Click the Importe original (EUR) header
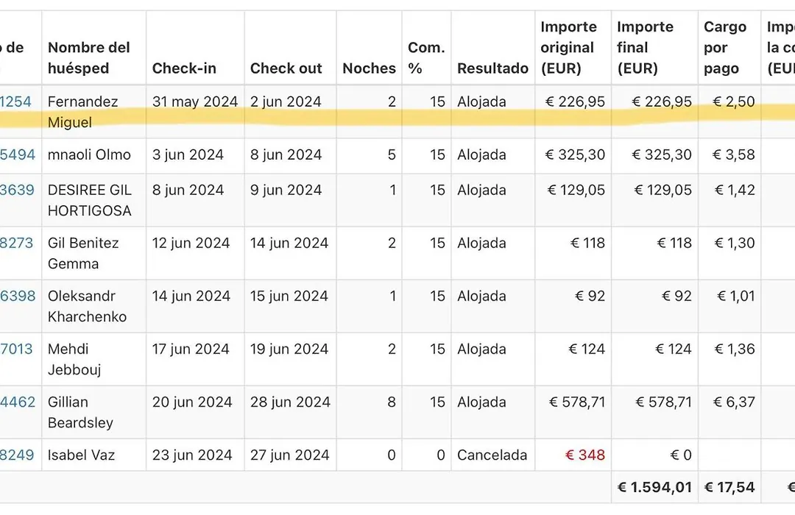Image resolution: width=795 pixels, height=515 pixels. click(568, 48)
